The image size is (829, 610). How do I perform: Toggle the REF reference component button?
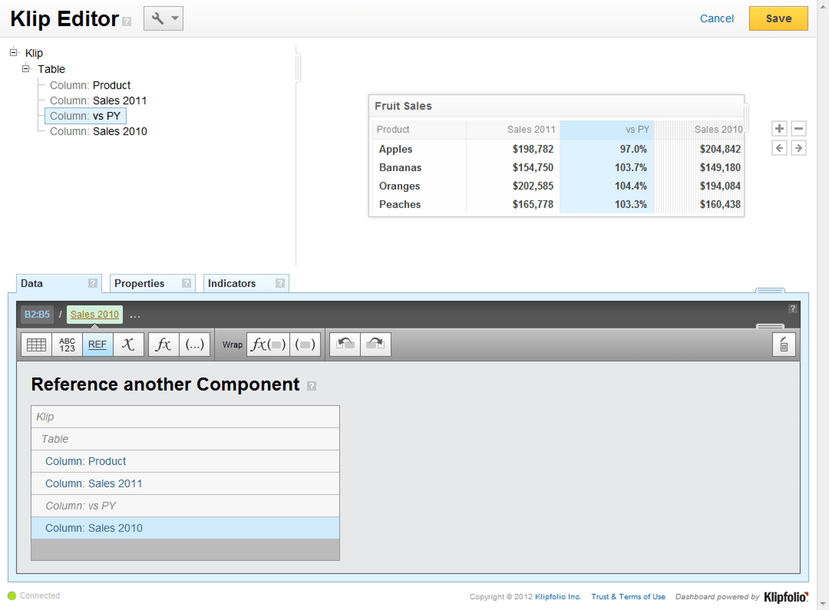click(x=97, y=345)
